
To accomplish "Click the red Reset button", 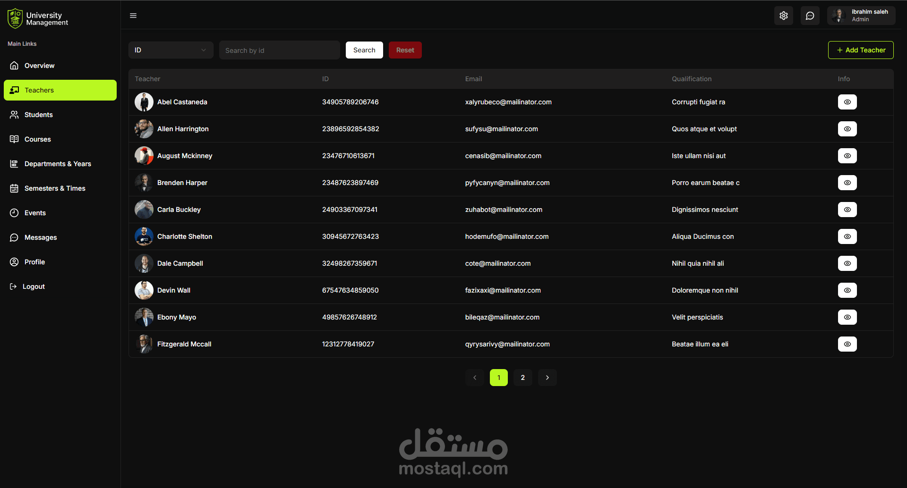I will (x=405, y=50).
